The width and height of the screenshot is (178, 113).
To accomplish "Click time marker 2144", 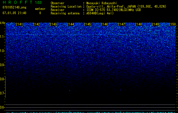I will 70,24.
